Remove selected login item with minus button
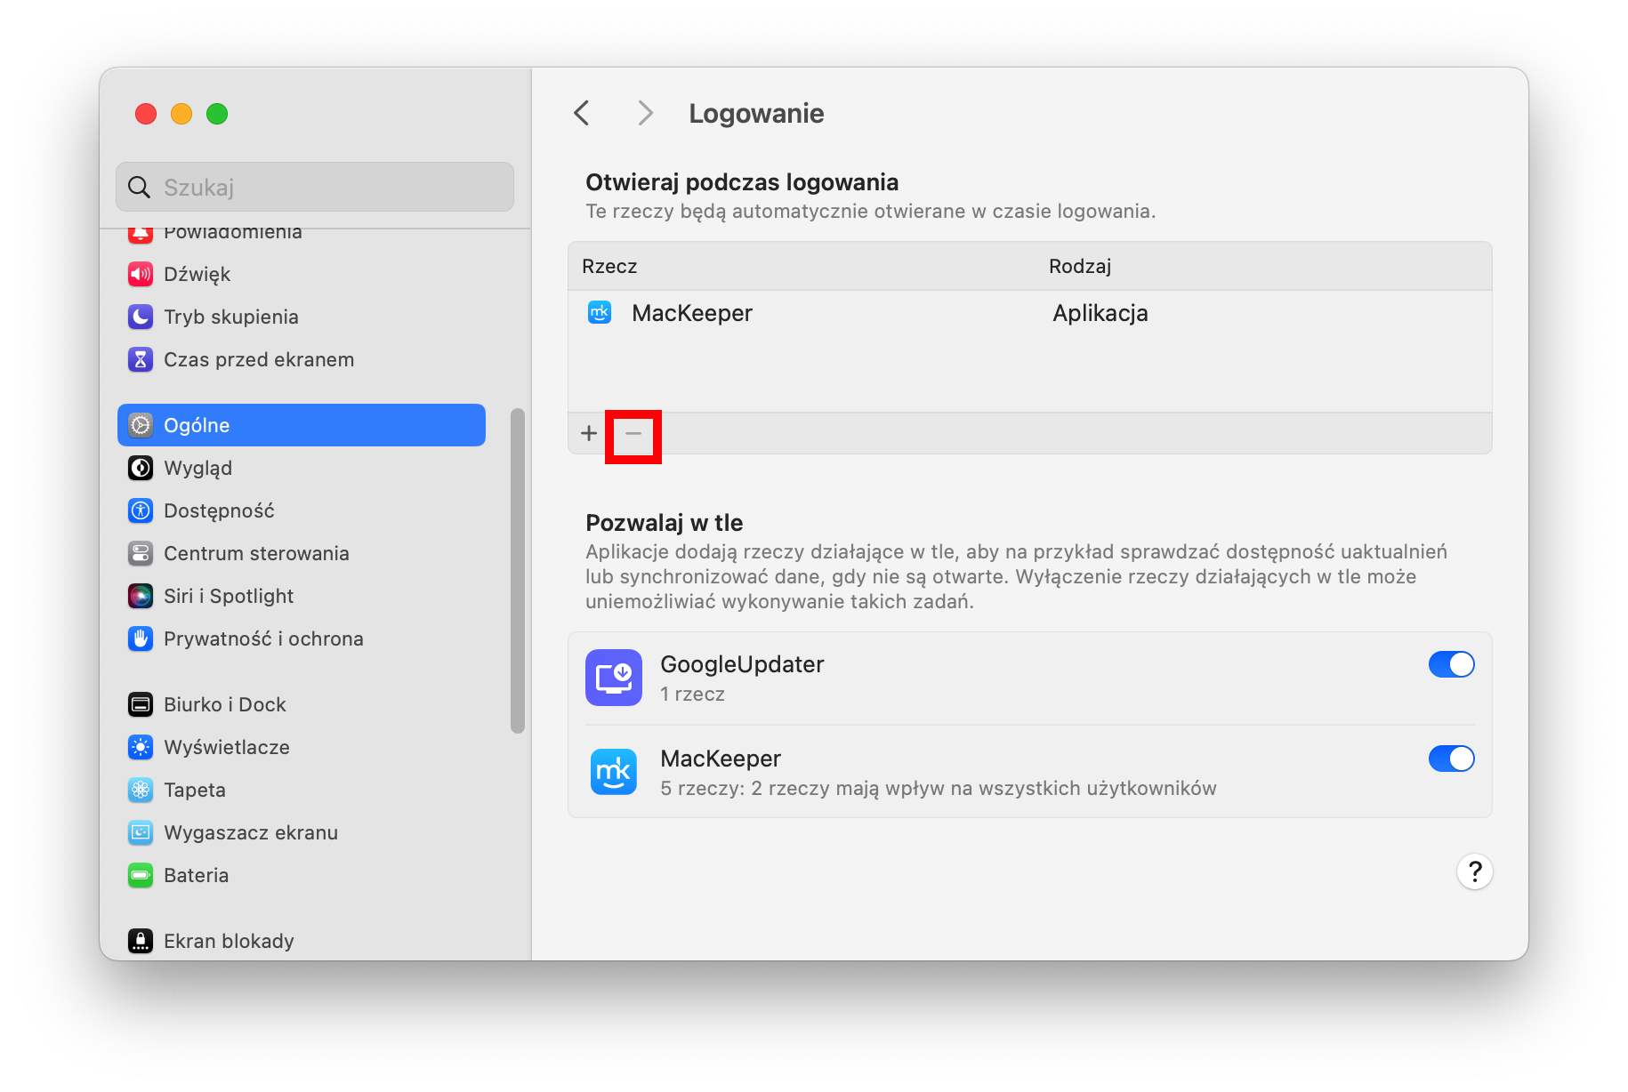This screenshot has width=1628, height=1092. 633,433
